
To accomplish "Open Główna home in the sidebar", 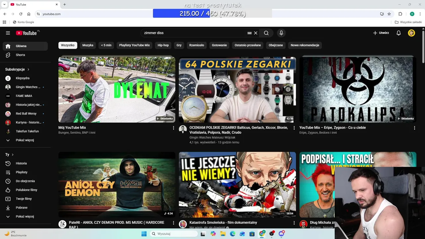I will [25, 46].
